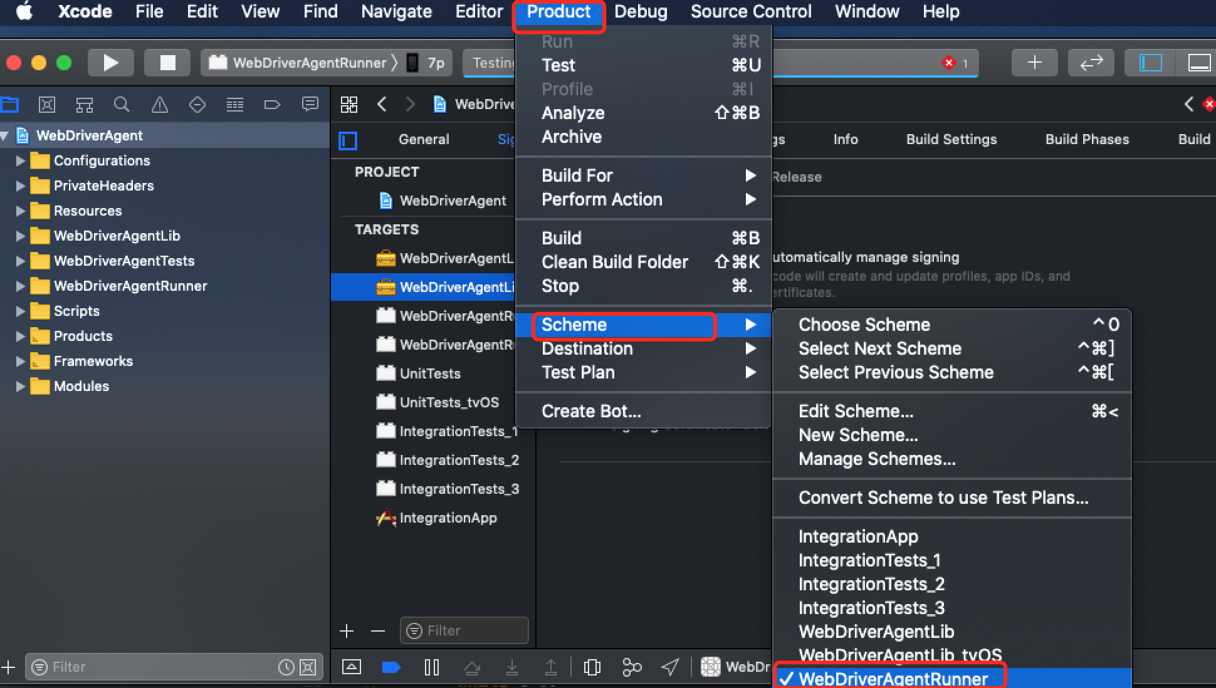This screenshot has height=688, width=1216.
Task: Toggle the navigator panel visibility button
Action: [1150, 63]
